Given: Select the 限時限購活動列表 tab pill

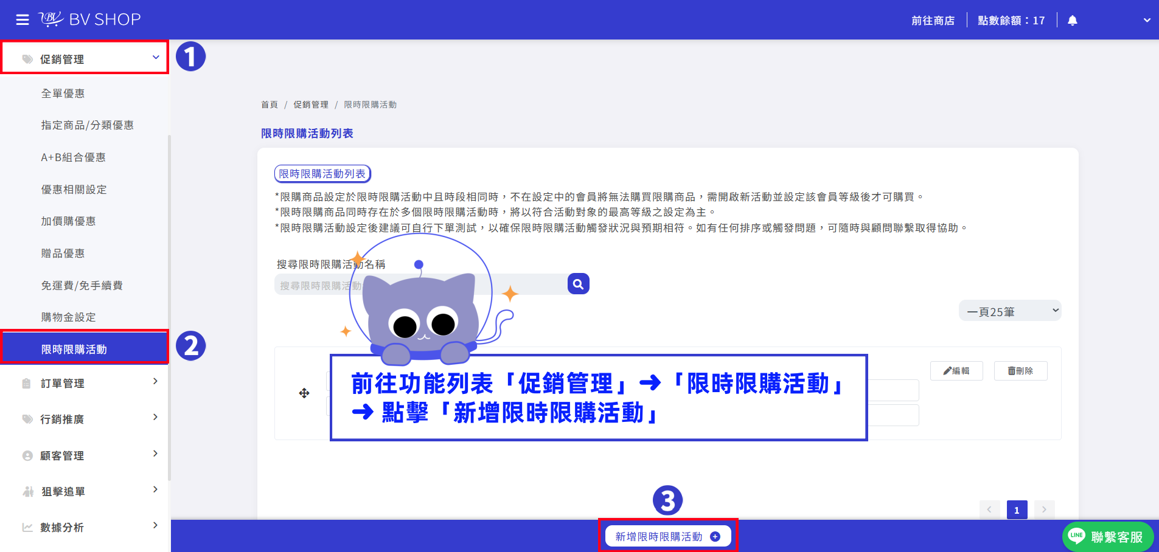Looking at the screenshot, I should pos(322,174).
